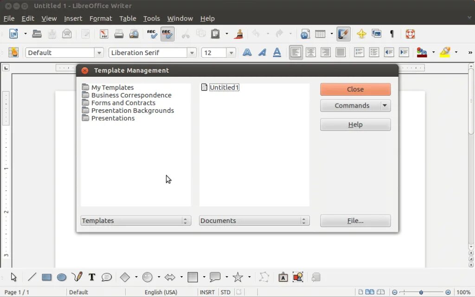Toggle Justified paragraph alignment
This screenshot has height=297, width=475.
(340, 53)
